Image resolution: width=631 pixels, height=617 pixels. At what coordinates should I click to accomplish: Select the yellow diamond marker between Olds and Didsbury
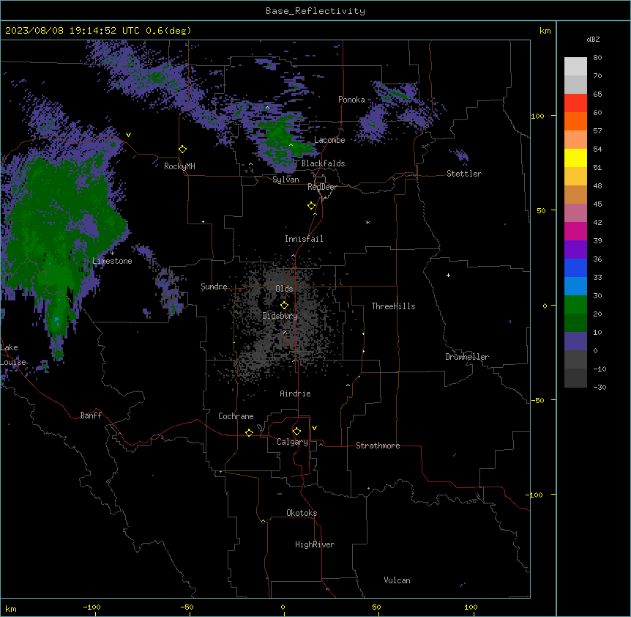pyautogui.click(x=285, y=306)
